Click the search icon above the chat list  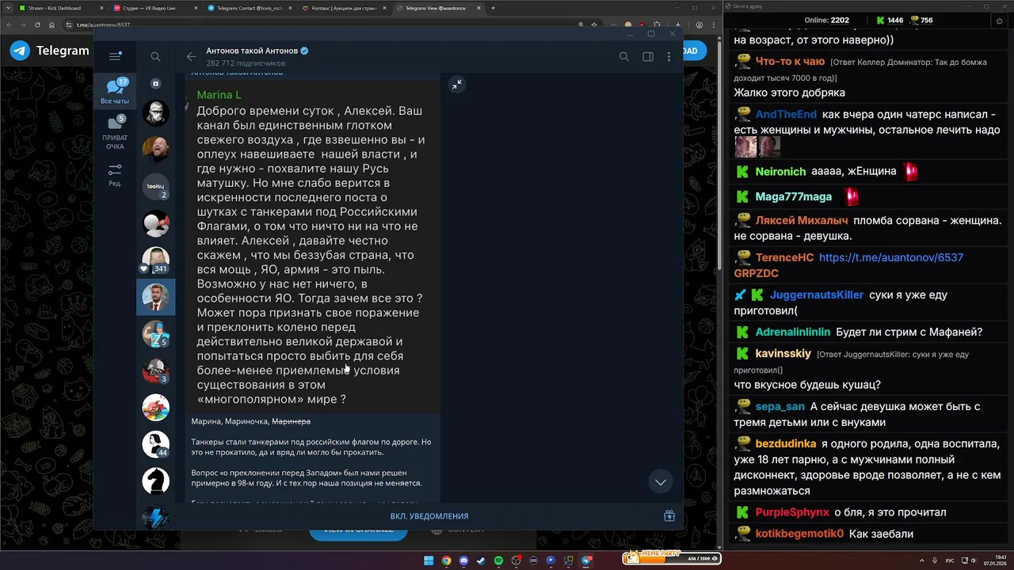pos(156,56)
